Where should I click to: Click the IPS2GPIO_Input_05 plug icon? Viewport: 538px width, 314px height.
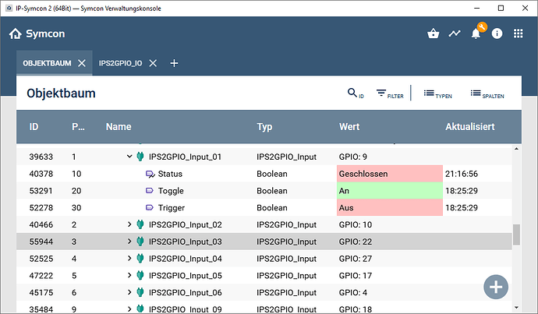point(140,275)
